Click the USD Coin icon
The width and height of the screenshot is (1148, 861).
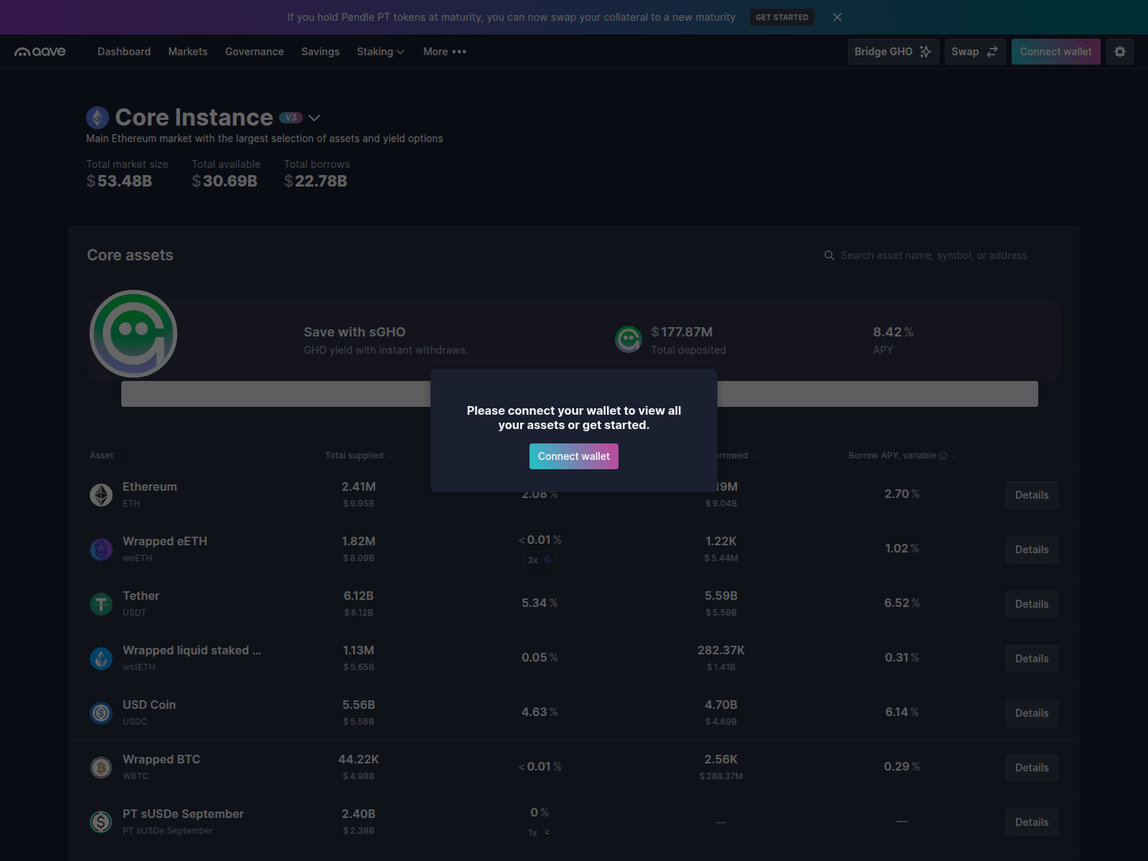101,712
